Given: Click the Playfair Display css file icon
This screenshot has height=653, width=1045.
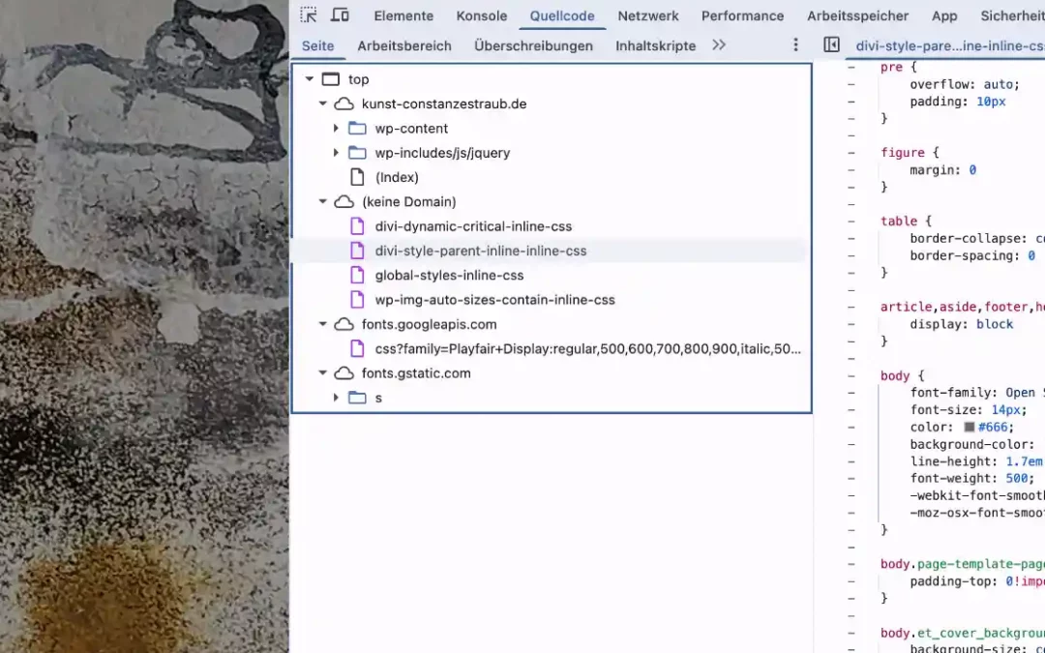Looking at the screenshot, I should tap(358, 348).
